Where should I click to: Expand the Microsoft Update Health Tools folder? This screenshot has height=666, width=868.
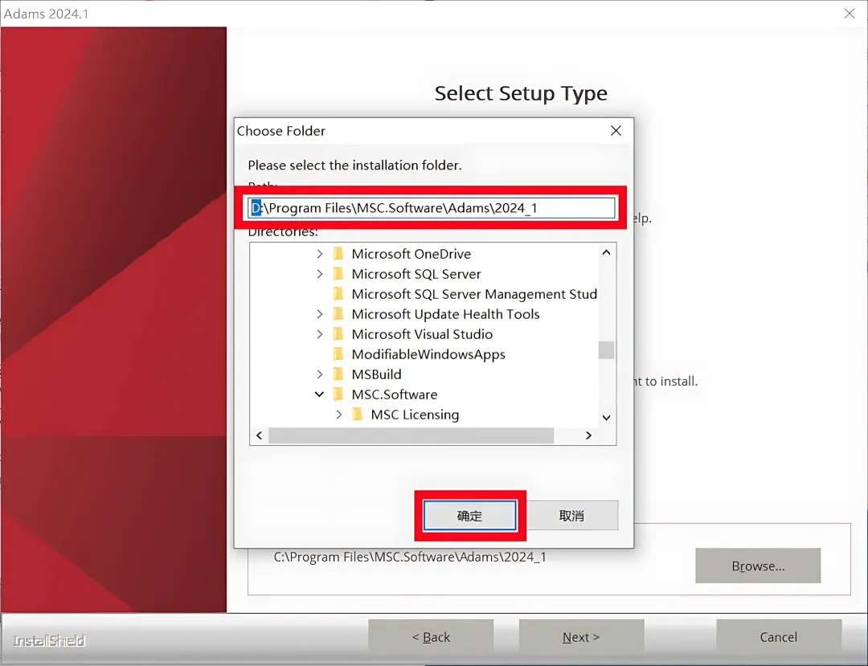coord(319,314)
